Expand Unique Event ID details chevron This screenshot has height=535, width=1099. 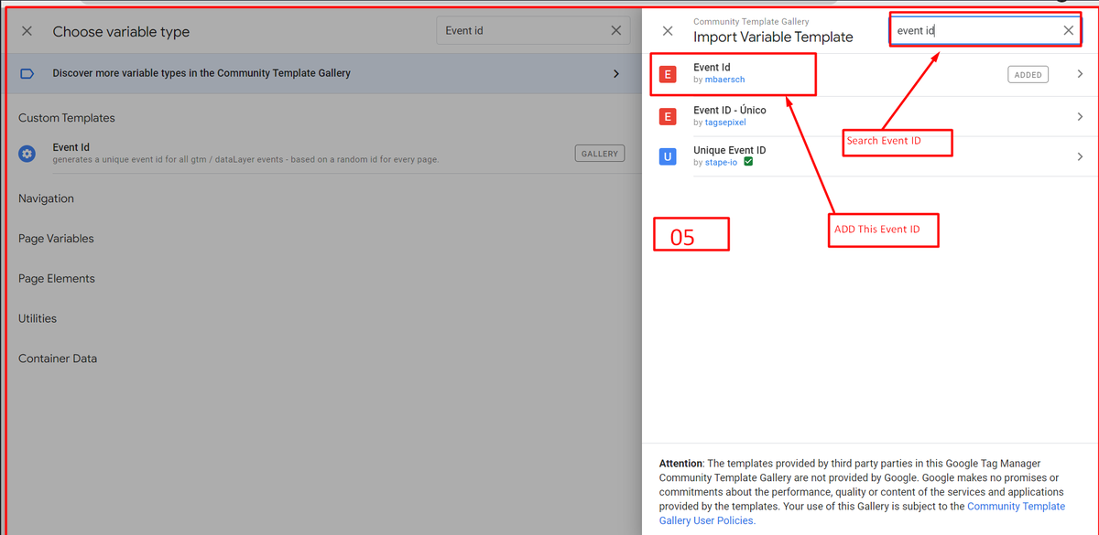[1080, 156]
